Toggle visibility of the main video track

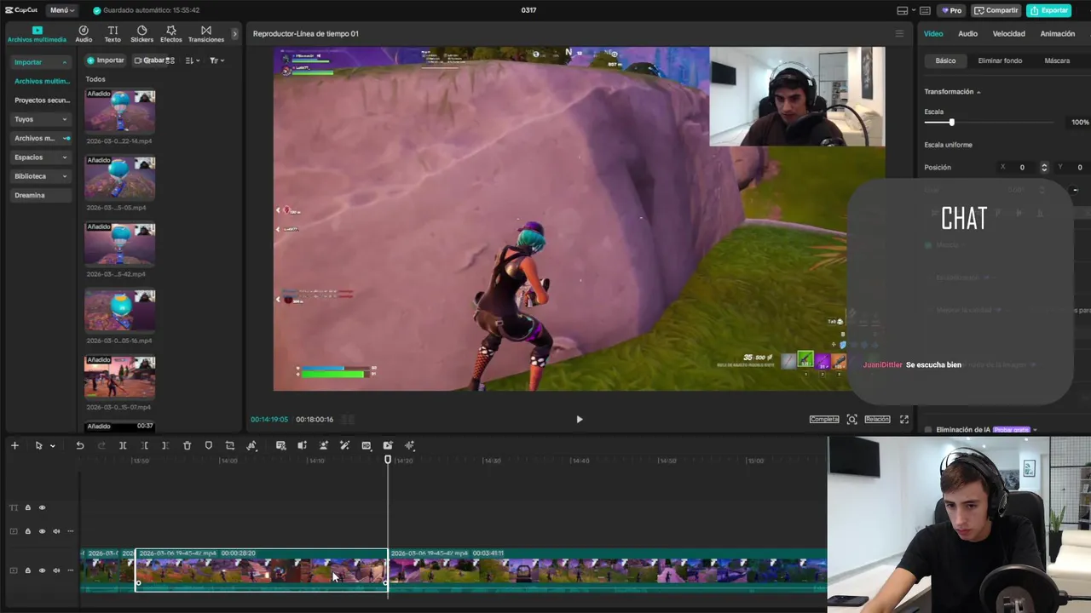pyautogui.click(x=42, y=570)
